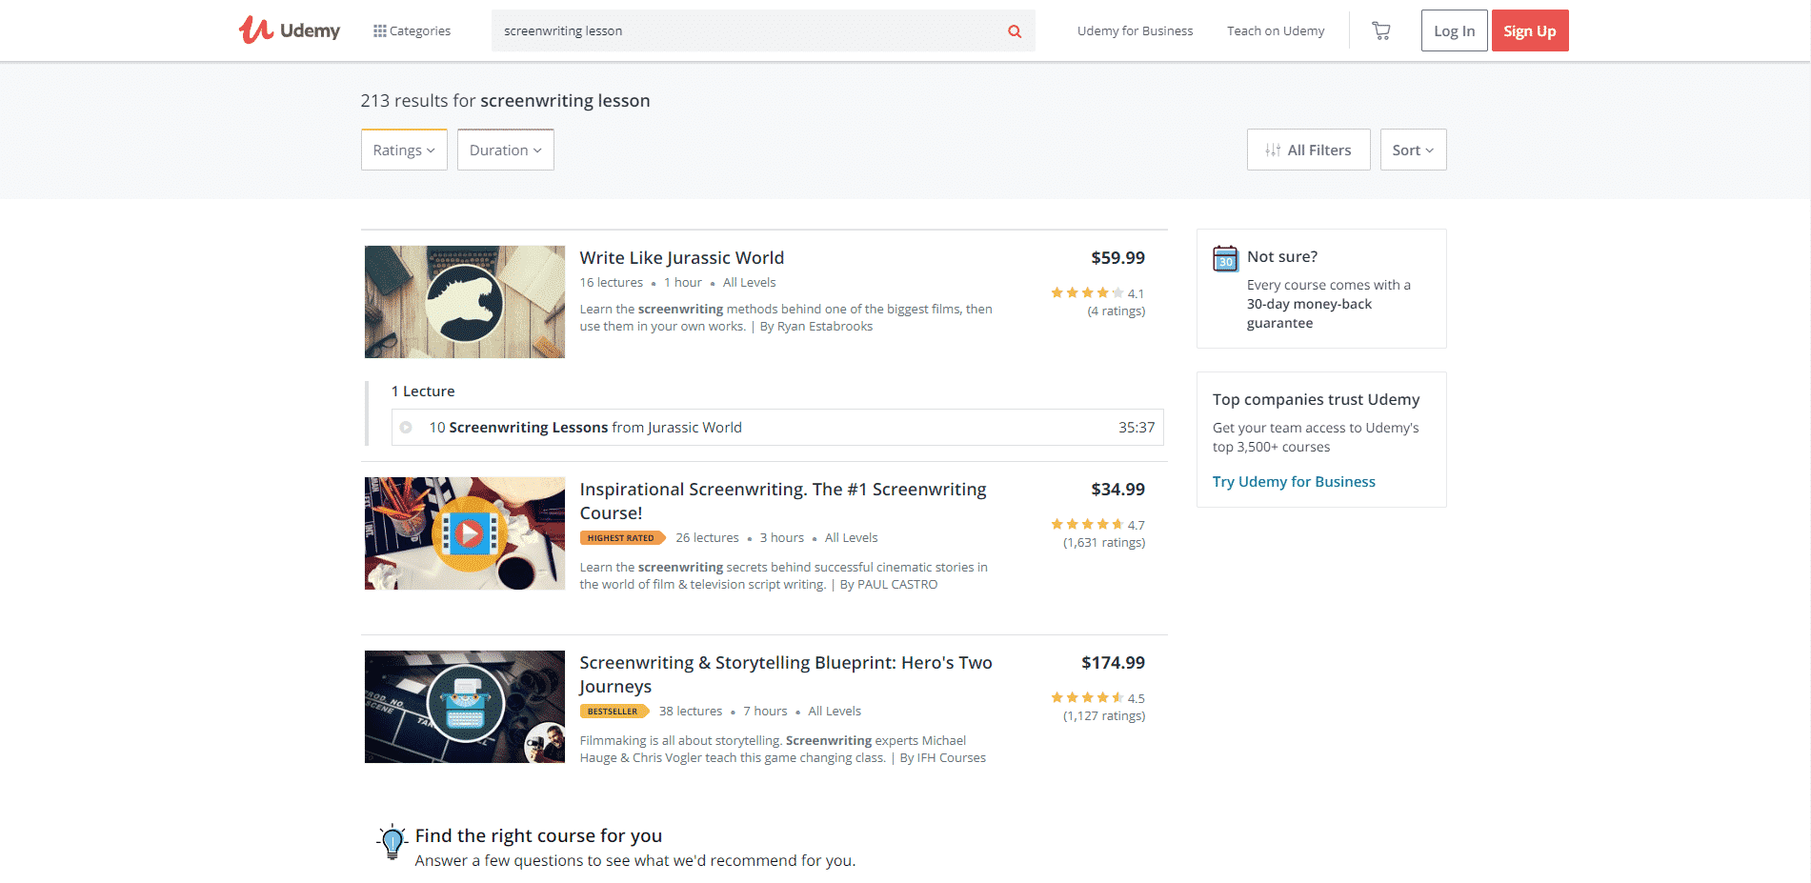Open Inspirational Screenwriting course title

[783, 501]
